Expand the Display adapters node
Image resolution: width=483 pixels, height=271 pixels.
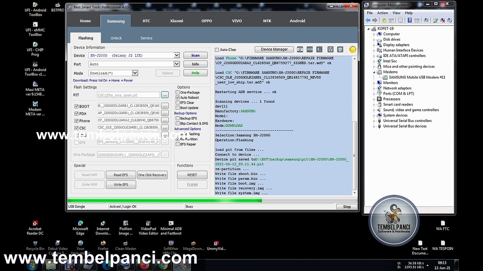[x=374, y=45]
